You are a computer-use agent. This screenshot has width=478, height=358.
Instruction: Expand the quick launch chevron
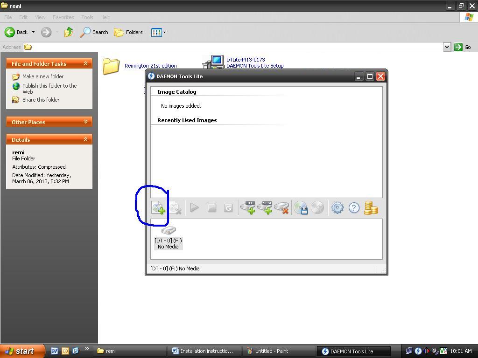[x=87, y=349]
